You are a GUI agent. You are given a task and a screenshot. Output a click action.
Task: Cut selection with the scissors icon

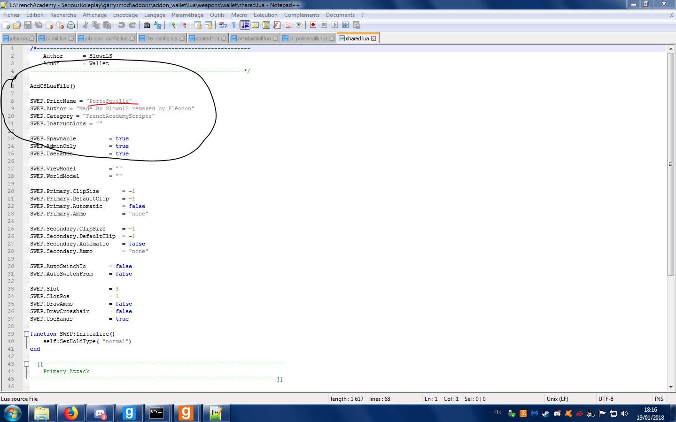(x=85, y=25)
